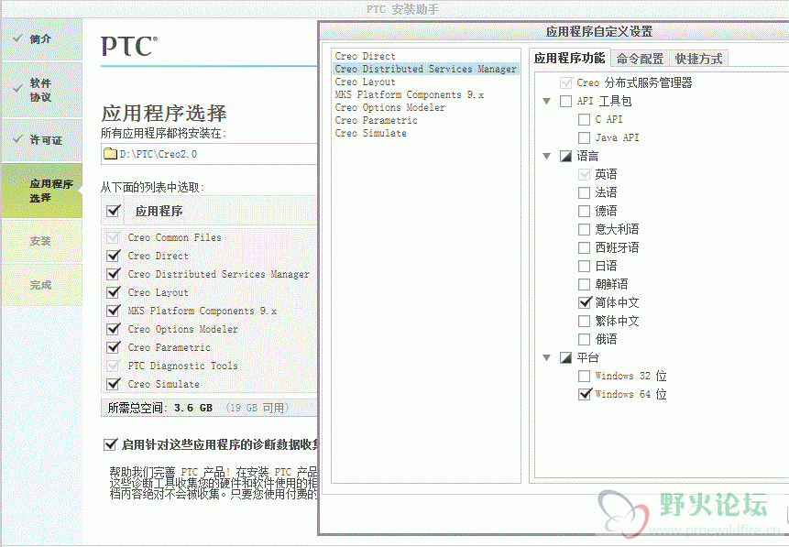Image resolution: width=789 pixels, height=547 pixels.
Task: Select the 安装 sidebar step
Action: pyautogui.click(x=41, y=241)
